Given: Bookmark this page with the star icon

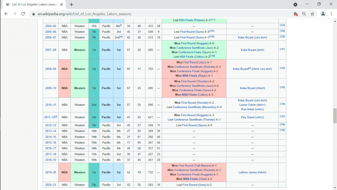Looking at the screenshot, I should click(x=312, y=14).
